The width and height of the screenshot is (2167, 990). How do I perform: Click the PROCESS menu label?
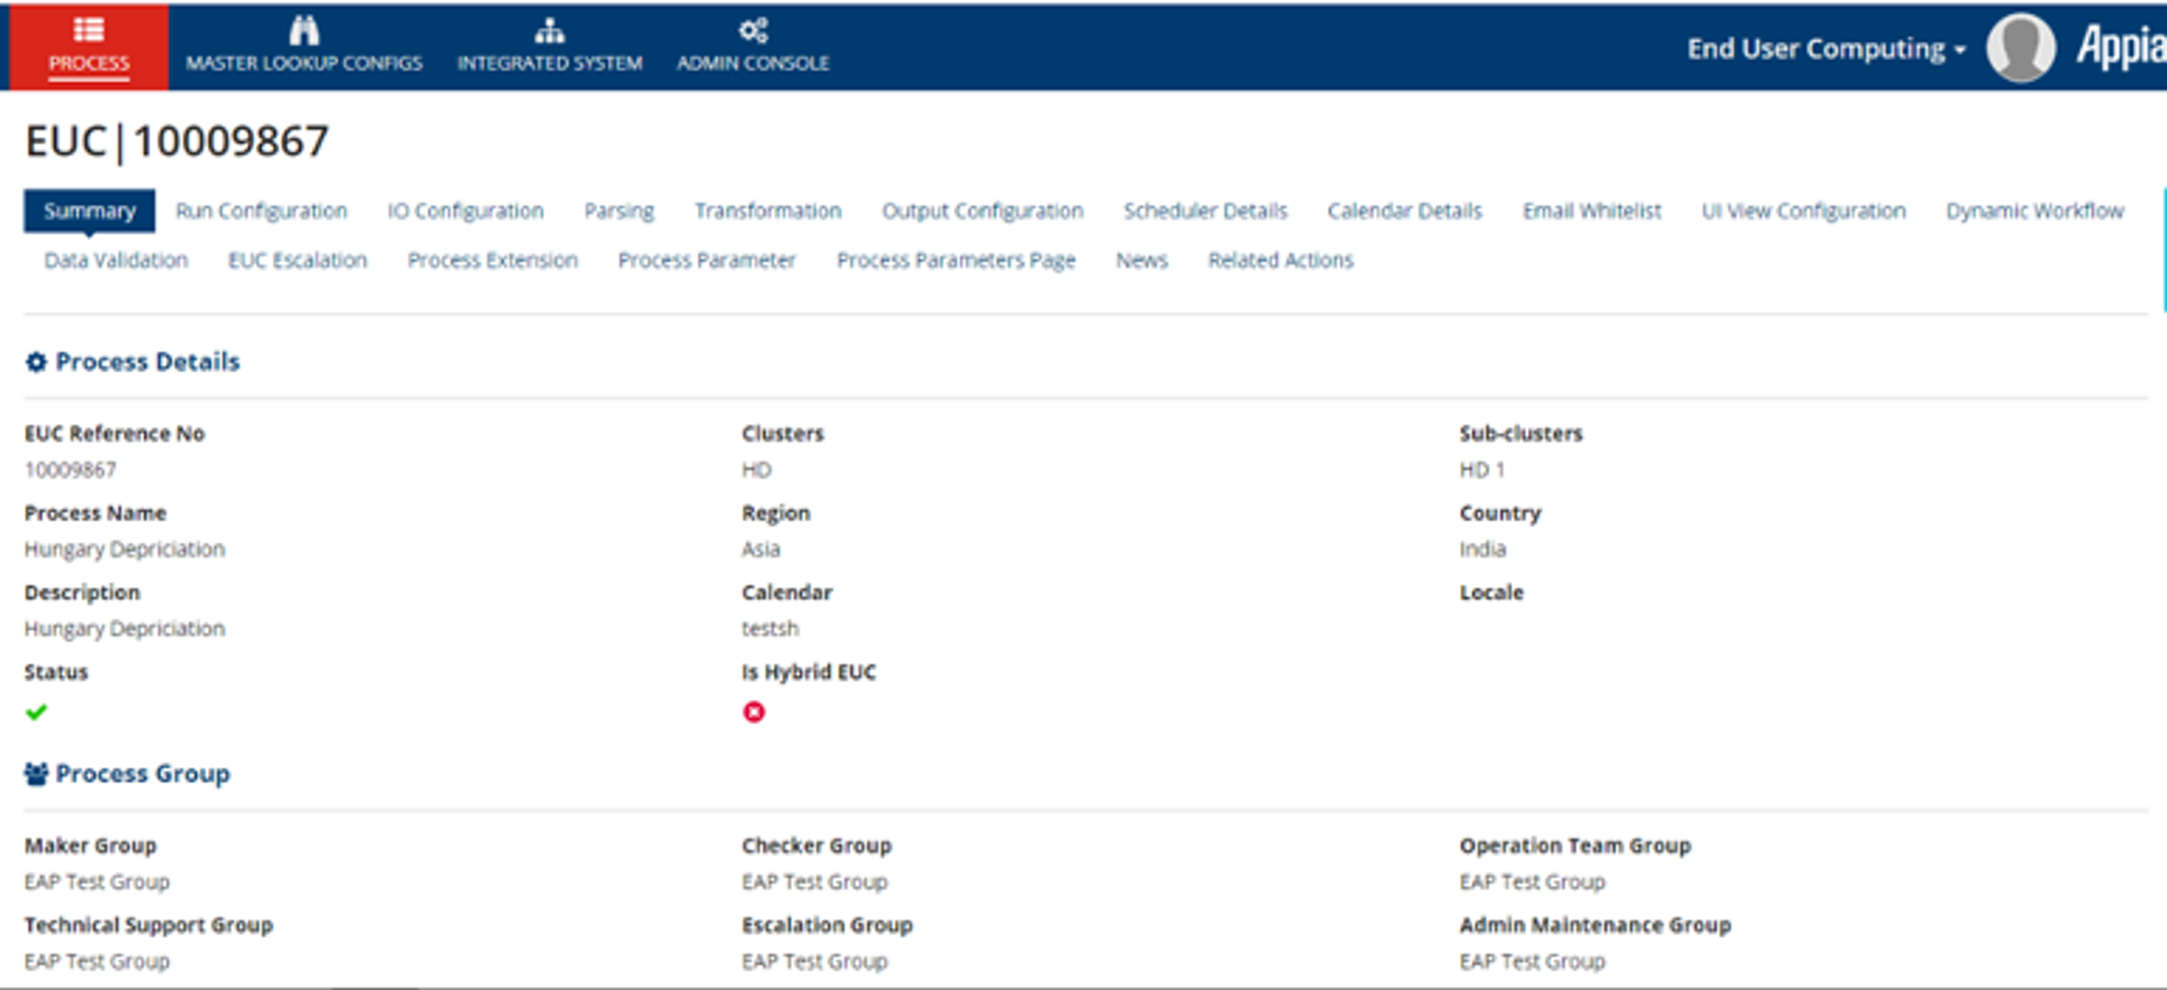coord(89,63)
